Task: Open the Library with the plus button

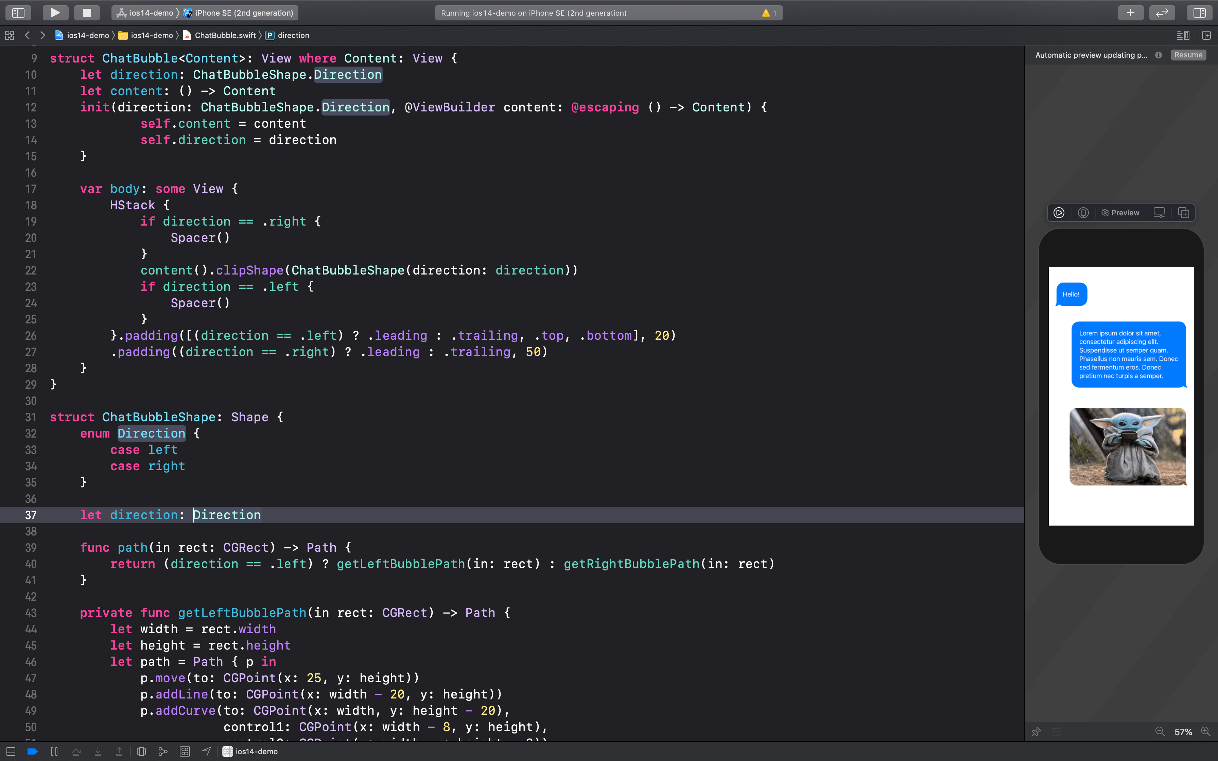Action: [1130, 13]
